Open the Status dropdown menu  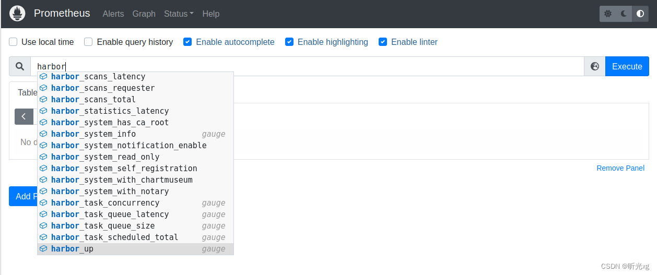[179, 14]
